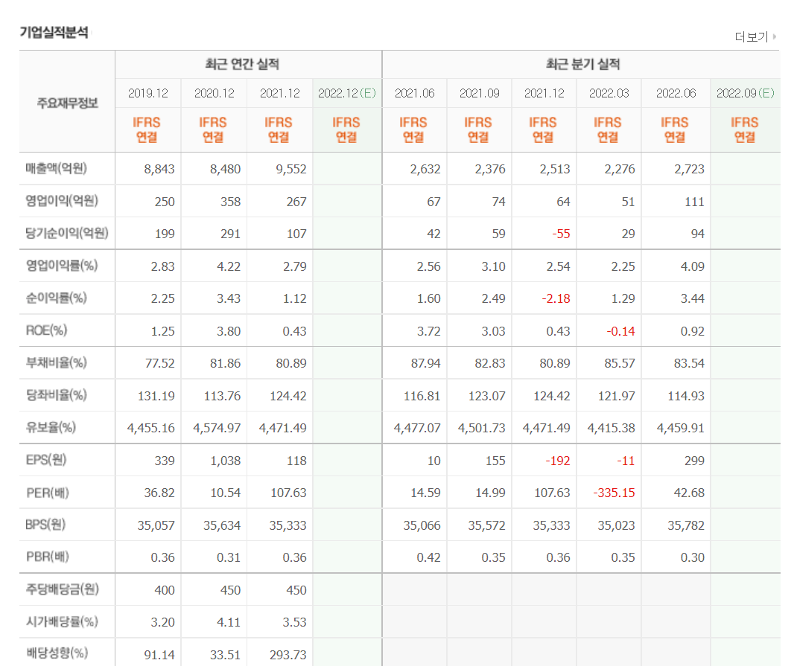This screenshot has height=666, width=794.
Task: Click the 최근 분기 실적 header
Action: pos(583,64)
